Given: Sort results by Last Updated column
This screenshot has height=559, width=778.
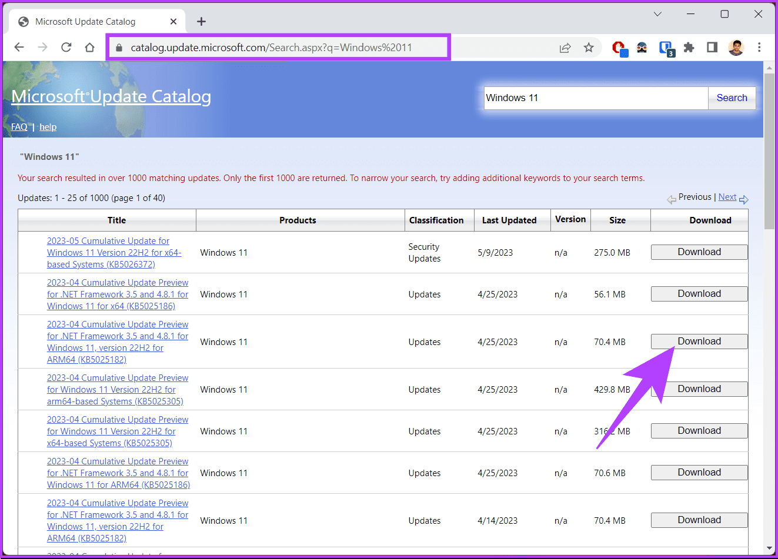Looking at the screenshot, I should point(509,220).
